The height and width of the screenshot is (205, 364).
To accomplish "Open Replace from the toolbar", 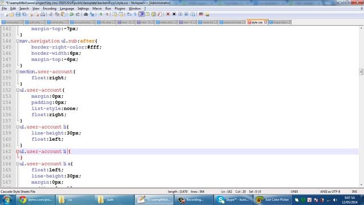I will pyautogui.click(x=92, y=14).
